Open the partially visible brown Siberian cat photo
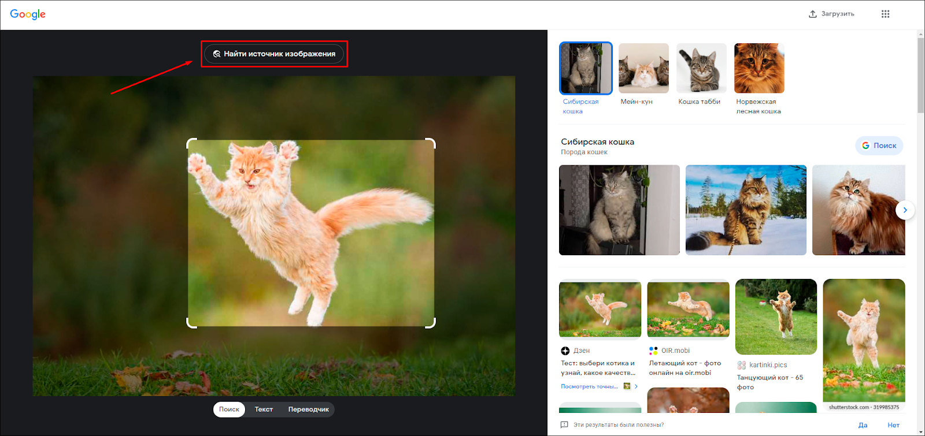This screenshot has height=436, width=925. coord(859,210)
